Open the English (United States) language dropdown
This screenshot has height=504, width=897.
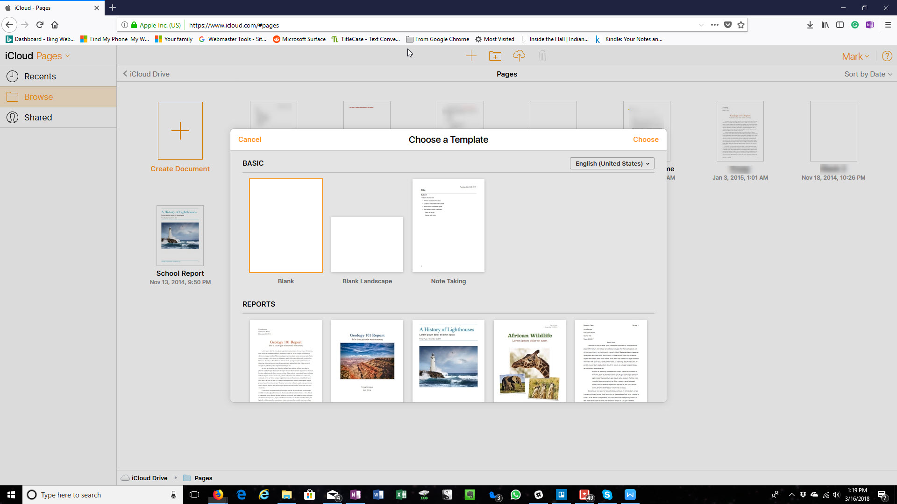coord(612,163)
